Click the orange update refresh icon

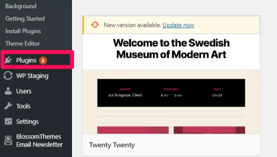pos(95,25)
